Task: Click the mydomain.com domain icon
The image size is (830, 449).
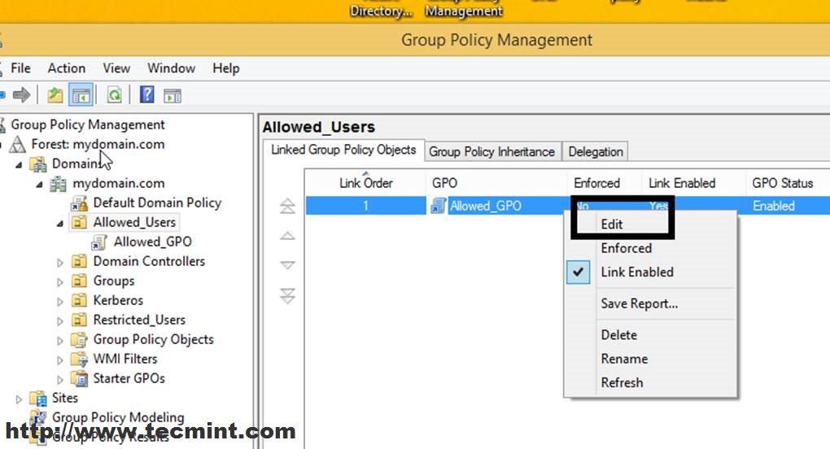Action: (x=58, y=184)
